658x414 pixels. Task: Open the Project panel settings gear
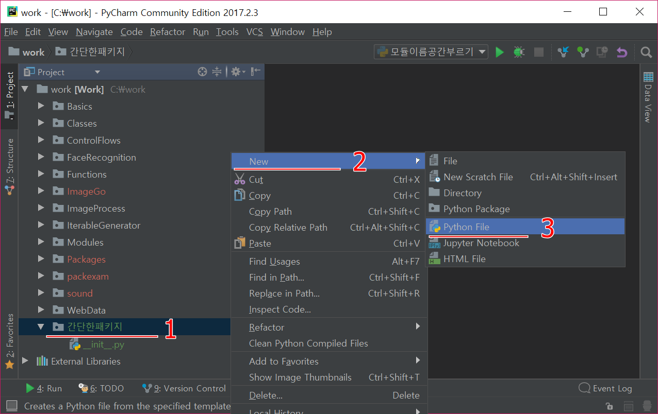coord(237,72)
